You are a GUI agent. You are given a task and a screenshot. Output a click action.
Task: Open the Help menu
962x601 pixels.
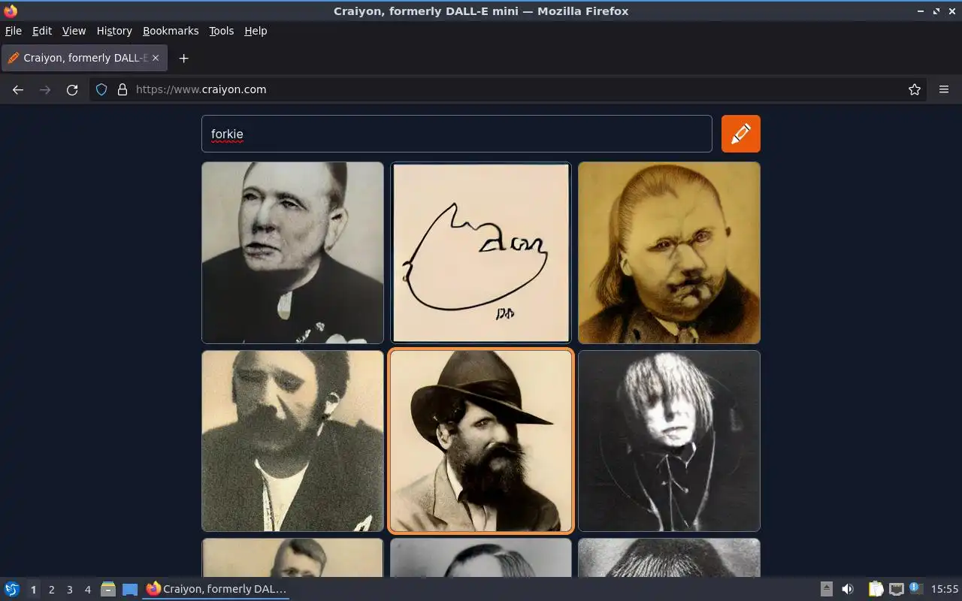tap(256, 31)
